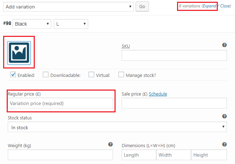Tick the Downloadable checkbox
235x164 pixels.
coord(46,74)
